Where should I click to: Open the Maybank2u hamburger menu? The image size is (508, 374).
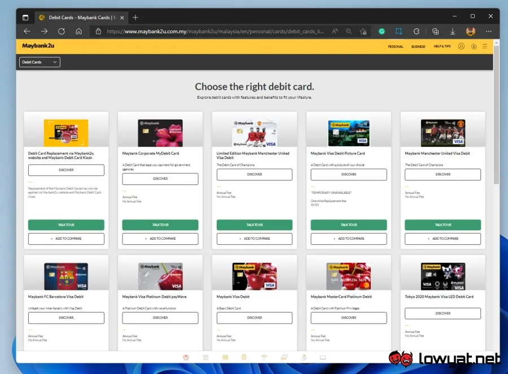485,46
